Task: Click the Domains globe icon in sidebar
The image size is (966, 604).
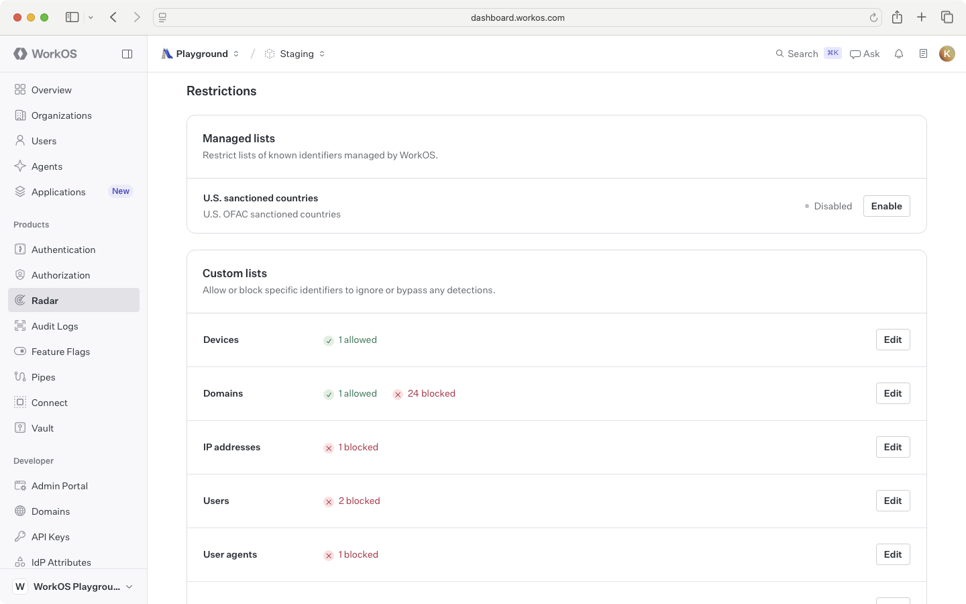Action: pyautogui.click(x=20, y=511)
